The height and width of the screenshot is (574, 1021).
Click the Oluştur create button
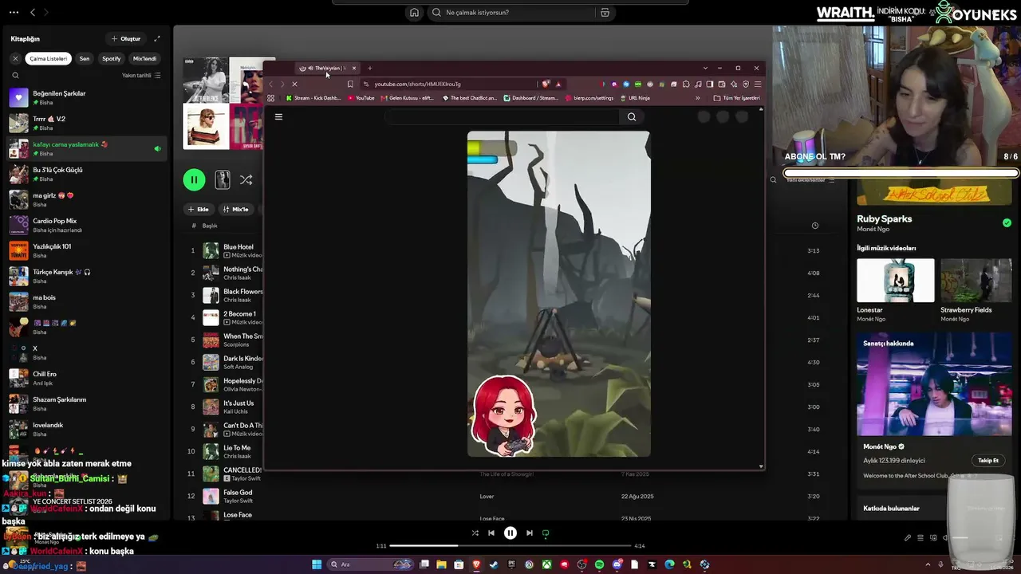click(x=126, y=38)
